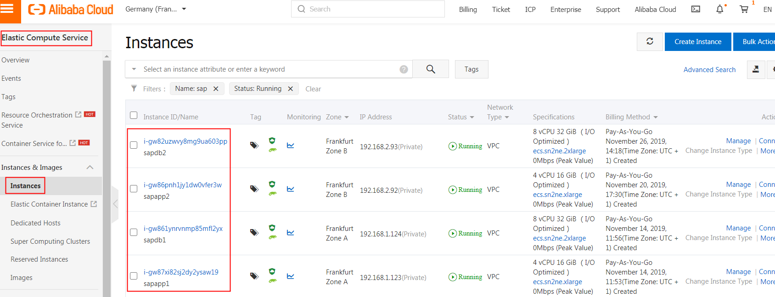Click the magnifier search button for instances
Image resolution: width=775 pixels, height=297 pixels.
[x=431, y=69]
